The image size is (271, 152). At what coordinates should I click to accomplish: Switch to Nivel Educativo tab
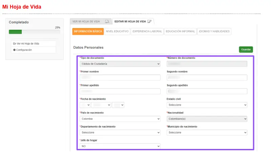[117, 31]
